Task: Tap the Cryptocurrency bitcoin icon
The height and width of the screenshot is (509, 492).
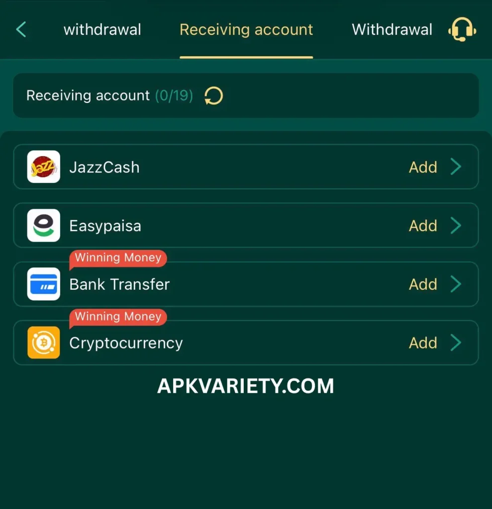Action: [x=44, y=342]
